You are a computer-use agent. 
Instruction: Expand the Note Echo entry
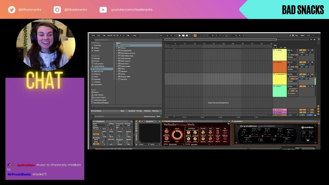pos(117,64)
